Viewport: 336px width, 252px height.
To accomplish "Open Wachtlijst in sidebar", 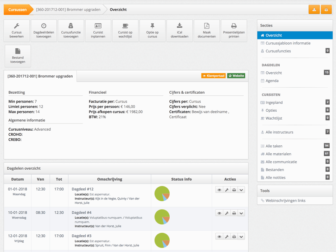I will 295,118.
